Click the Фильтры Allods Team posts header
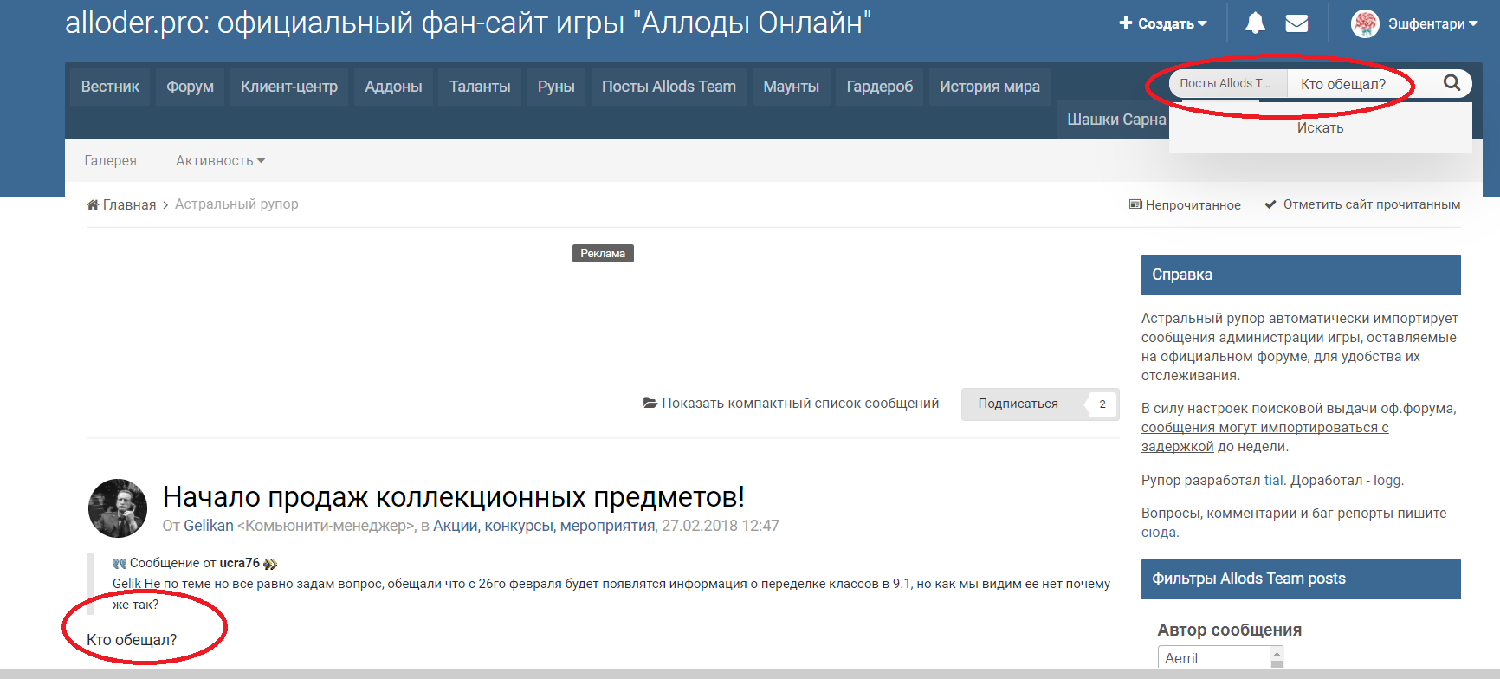 (x=1301, y=579)
